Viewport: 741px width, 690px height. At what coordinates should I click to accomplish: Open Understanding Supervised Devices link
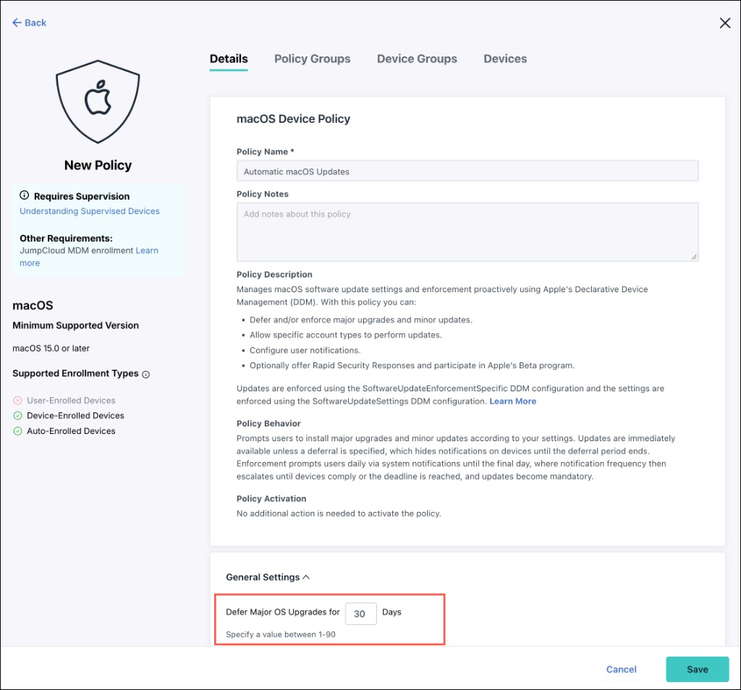(89, 211)
